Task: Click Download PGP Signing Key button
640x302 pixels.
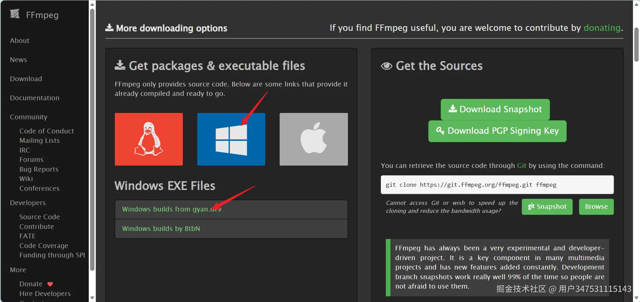Action: [497, 131]
